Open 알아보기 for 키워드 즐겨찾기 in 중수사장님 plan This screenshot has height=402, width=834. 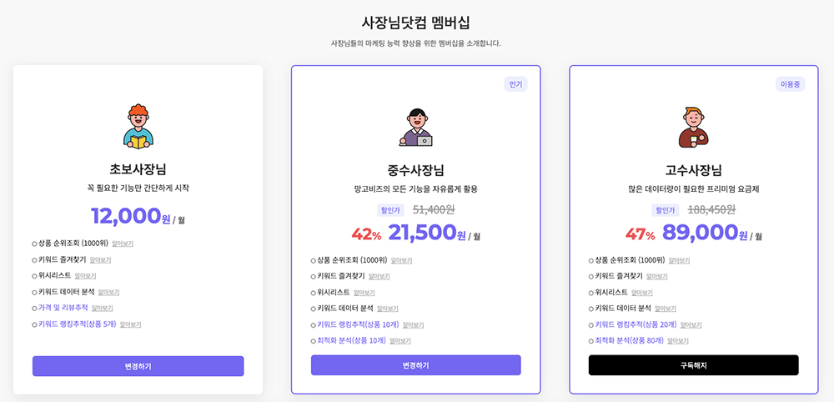pos(379,277)
